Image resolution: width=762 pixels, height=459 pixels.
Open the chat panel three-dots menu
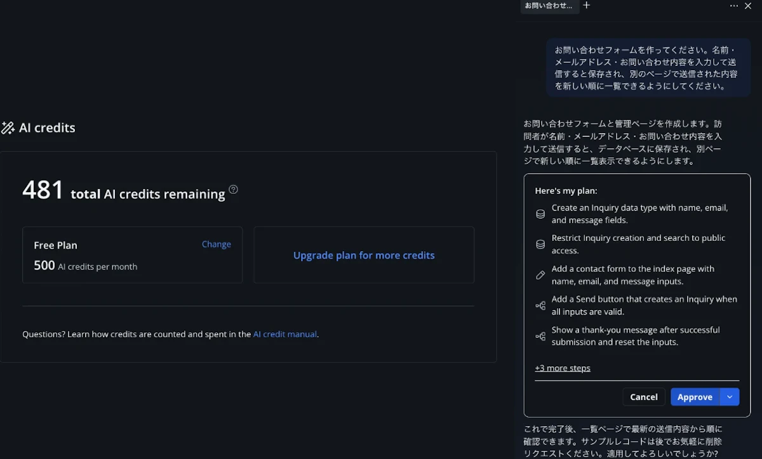[x=734, y=6]
